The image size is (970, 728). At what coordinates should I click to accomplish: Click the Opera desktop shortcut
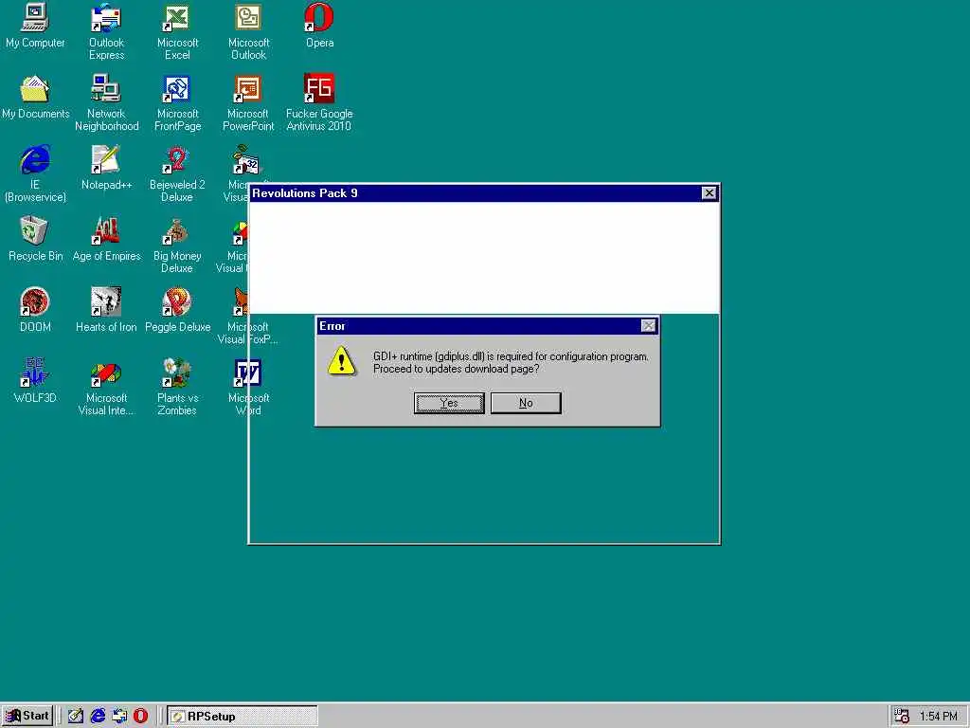coord(319,26)
